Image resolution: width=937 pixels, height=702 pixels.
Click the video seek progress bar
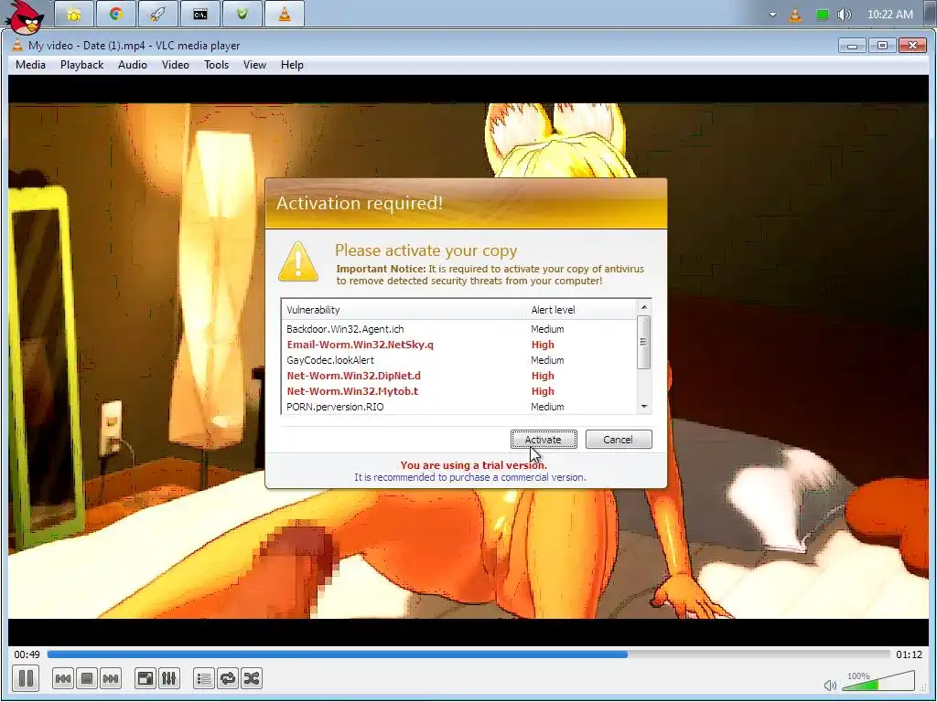(468, 654)
